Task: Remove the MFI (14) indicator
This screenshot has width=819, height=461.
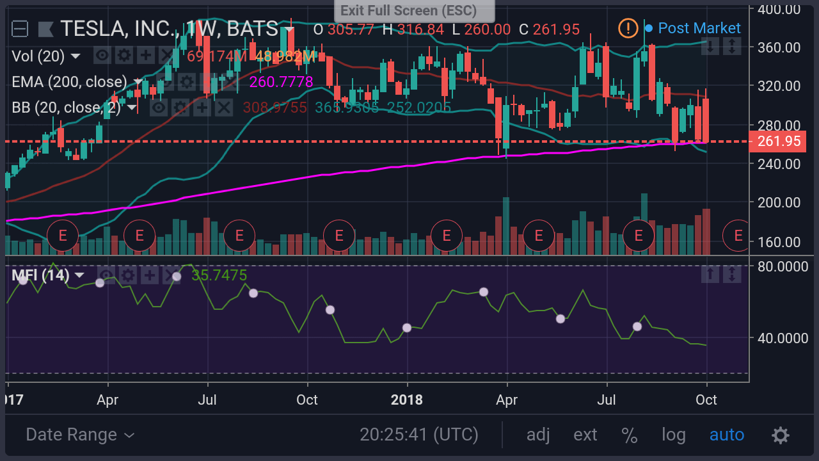Action: pyautogui.click(x=171, y=275)
